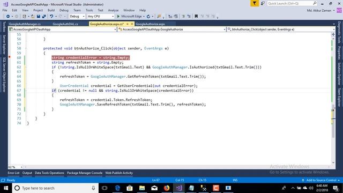Image resolution: width=343 pixels, height=193 pixels.
Task: Click Add to Source Control button
Action: (x=321, y=180)
